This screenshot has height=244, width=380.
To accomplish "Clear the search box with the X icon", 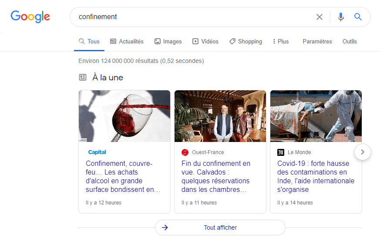I will 319,17.
